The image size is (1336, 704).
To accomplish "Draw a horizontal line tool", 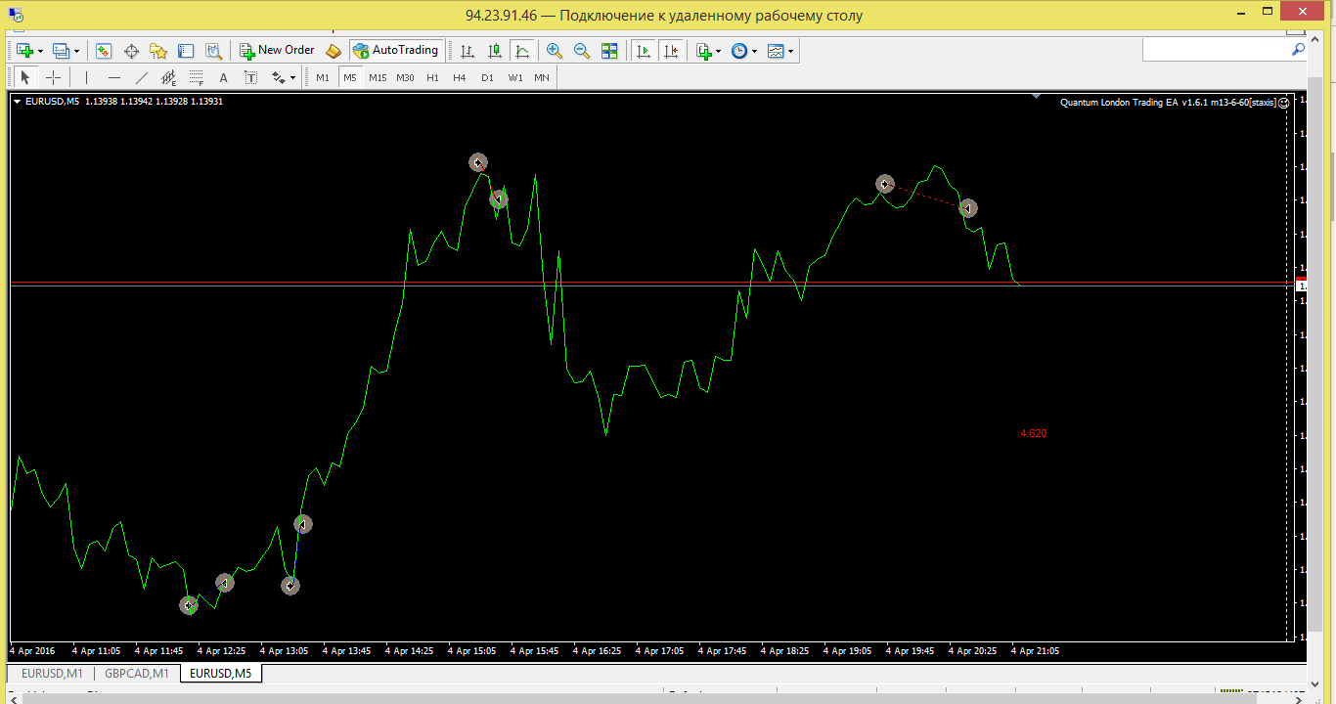I will pos(114,77).
